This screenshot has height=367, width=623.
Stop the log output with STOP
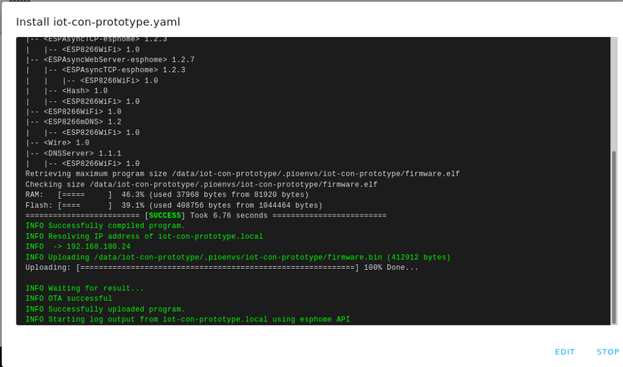point(608,352)
